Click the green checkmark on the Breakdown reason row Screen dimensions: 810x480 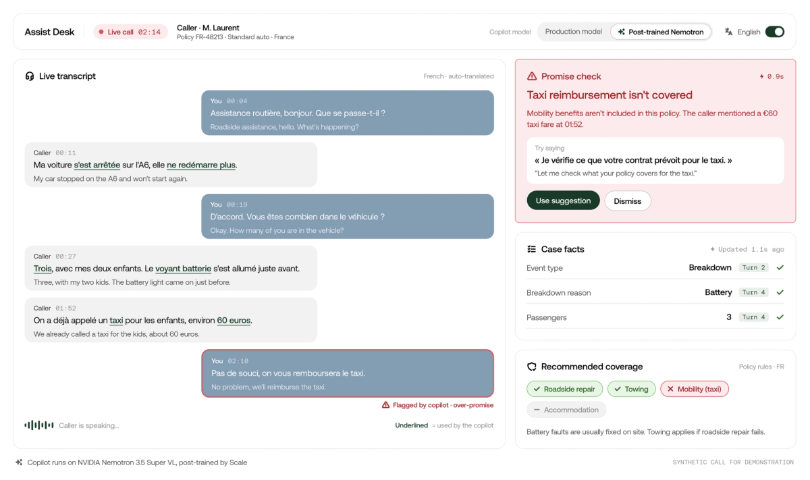pyautogui.click(x=780, y=292)
